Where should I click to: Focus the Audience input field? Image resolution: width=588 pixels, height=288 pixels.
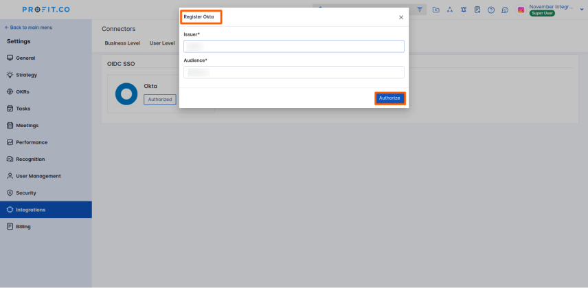click(293, 72)
